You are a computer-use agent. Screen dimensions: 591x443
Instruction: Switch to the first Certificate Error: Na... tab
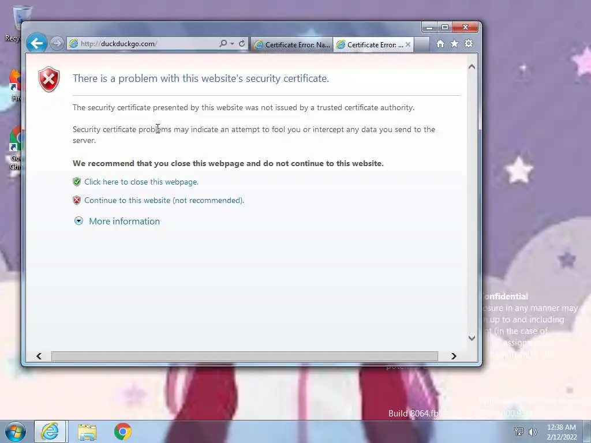[x=292, y=45]
